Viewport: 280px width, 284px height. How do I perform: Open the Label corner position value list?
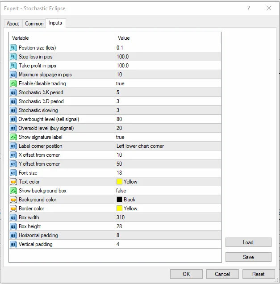(168, 146)
